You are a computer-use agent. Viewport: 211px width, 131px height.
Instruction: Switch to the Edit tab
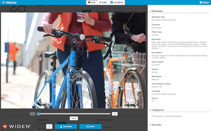[x=103, y=2]
